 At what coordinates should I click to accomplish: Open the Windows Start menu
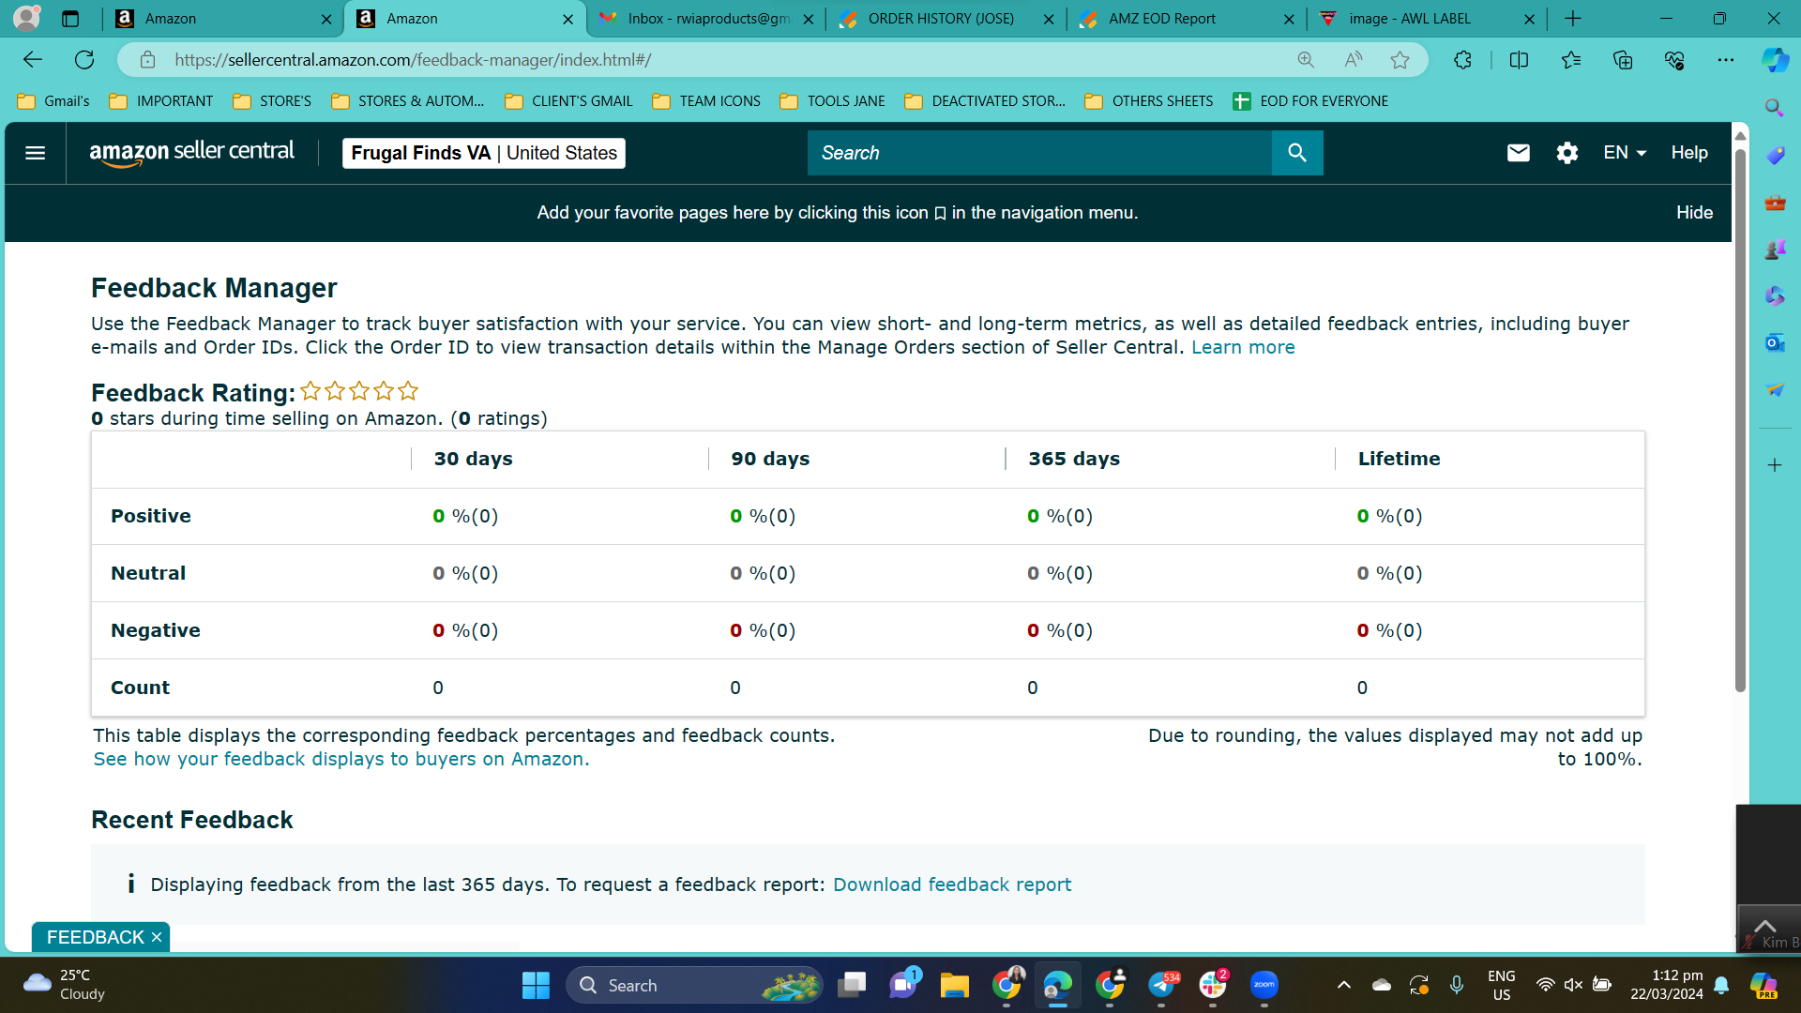[536, 985]
